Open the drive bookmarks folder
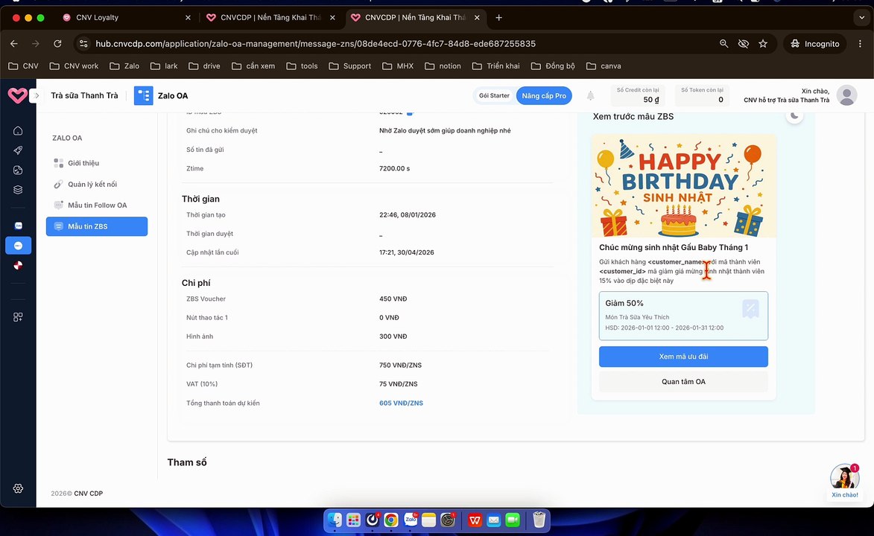This screenshot has width=874, height=536. (205, 66)
